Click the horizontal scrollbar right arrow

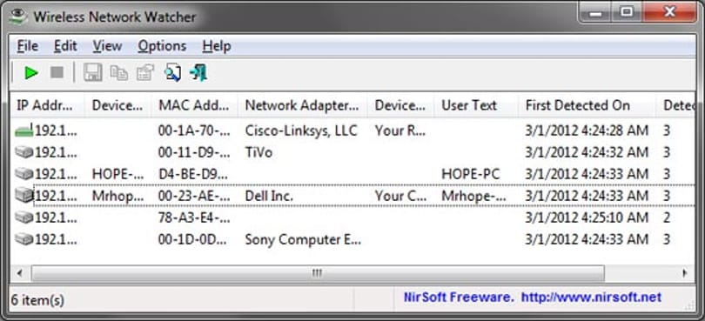click(685, 272)
